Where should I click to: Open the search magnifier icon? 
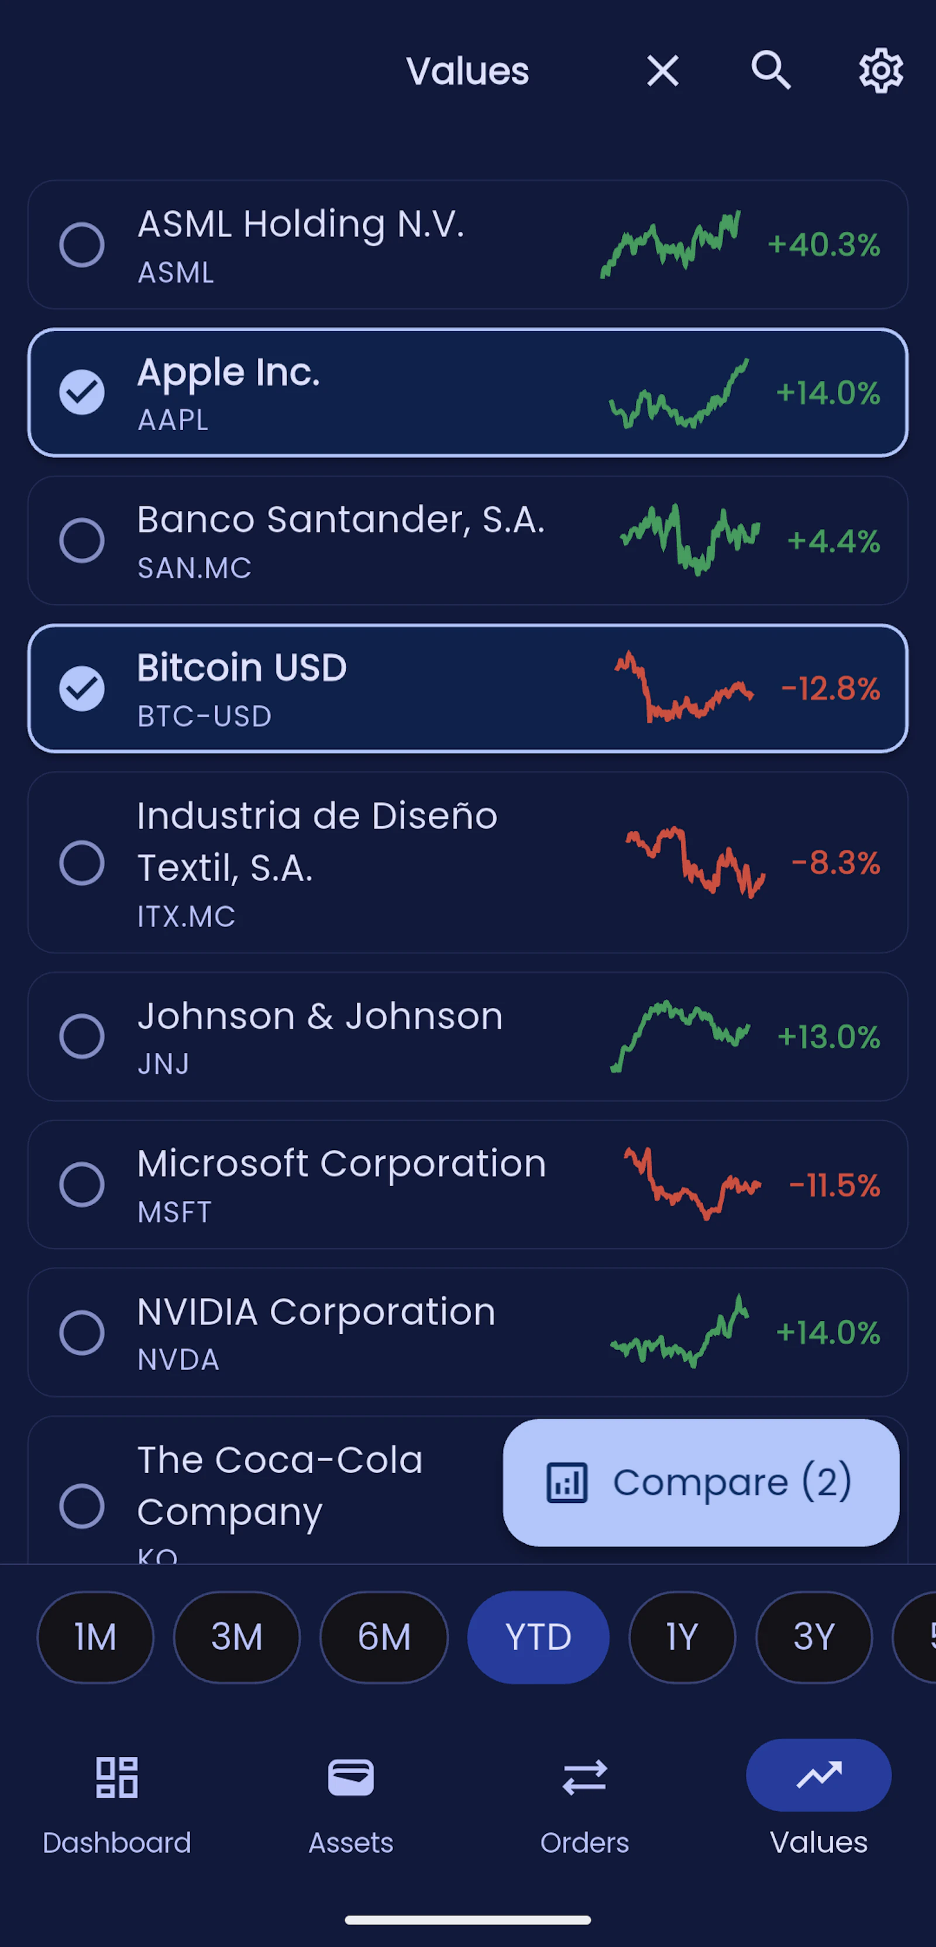pos(770,71)
